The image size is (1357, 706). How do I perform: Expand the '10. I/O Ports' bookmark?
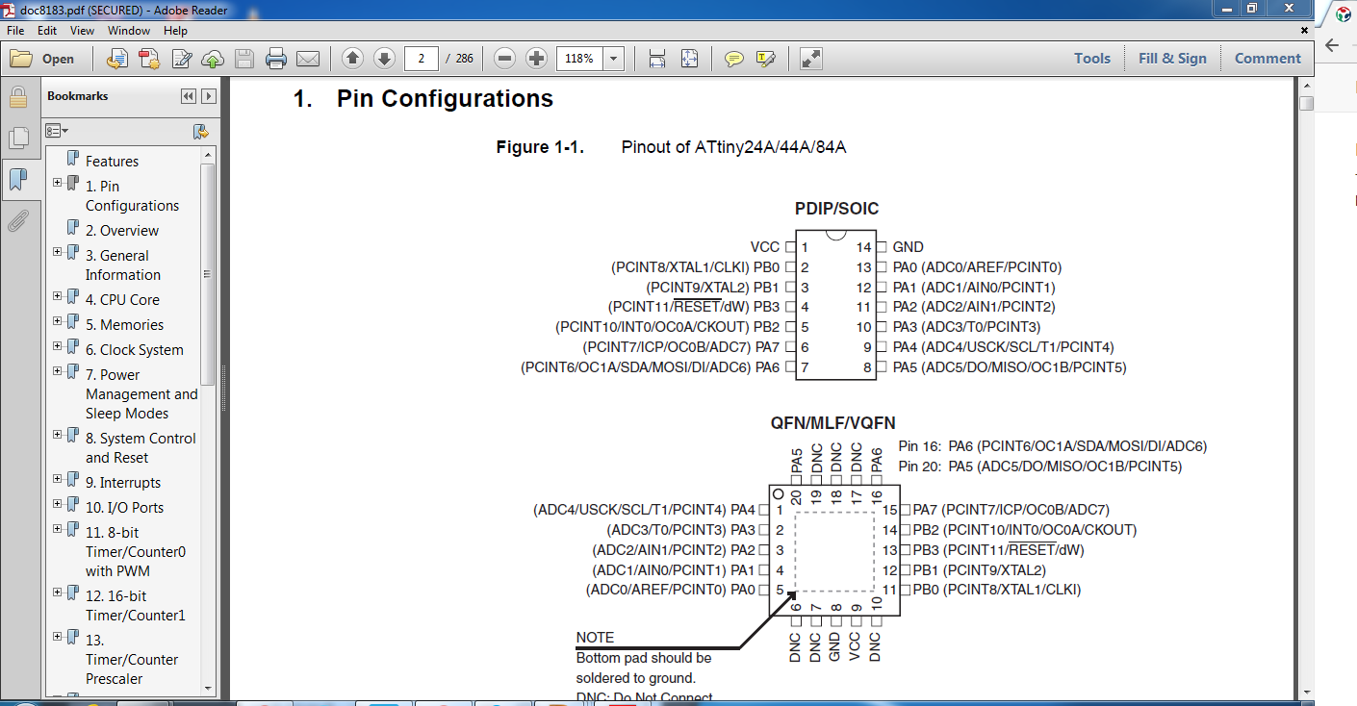click(58, 504)
